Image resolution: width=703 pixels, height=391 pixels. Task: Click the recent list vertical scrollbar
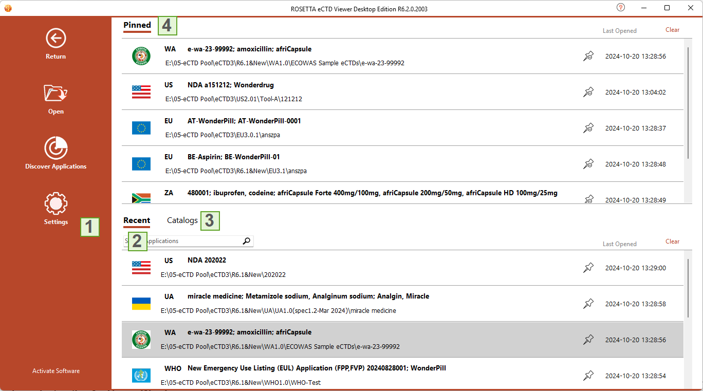689,288
